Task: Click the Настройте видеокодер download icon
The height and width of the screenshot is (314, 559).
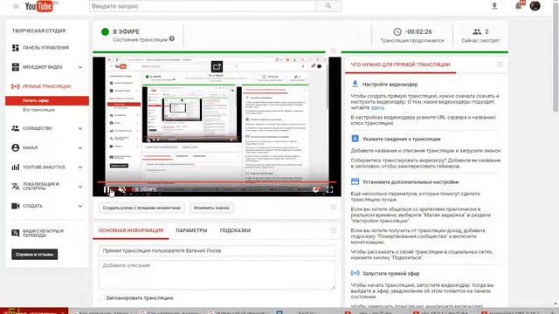Action: [x=355, y=84]
